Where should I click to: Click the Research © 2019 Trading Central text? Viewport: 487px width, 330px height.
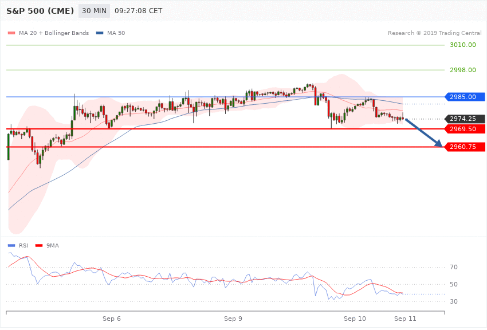(x=434, y=33)
